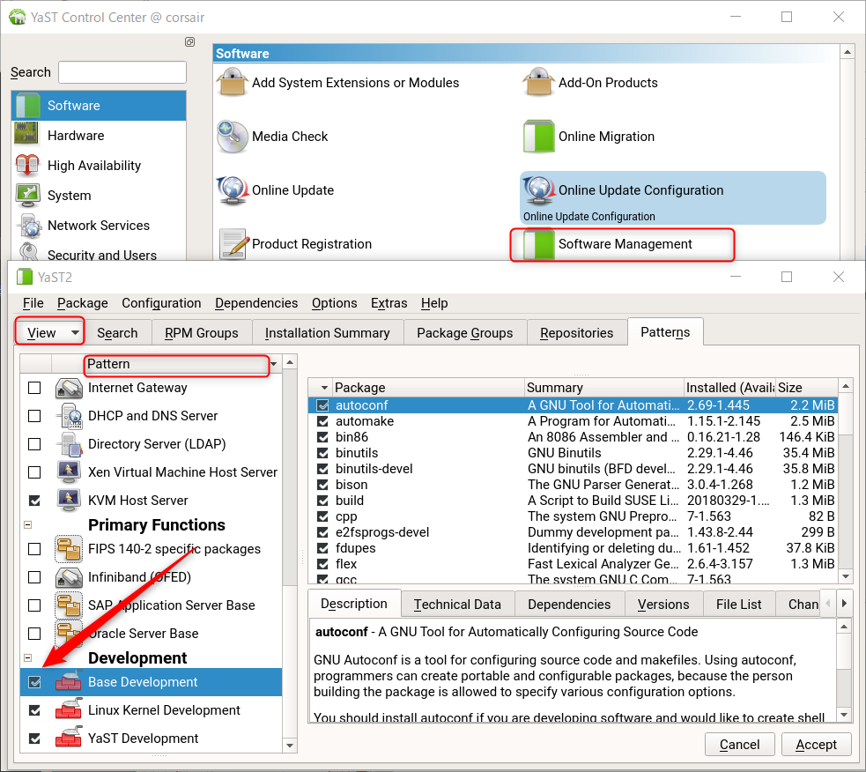The image size is (866, 772).
Task: Switch to Repositories tab
Action: click(576, 332)
